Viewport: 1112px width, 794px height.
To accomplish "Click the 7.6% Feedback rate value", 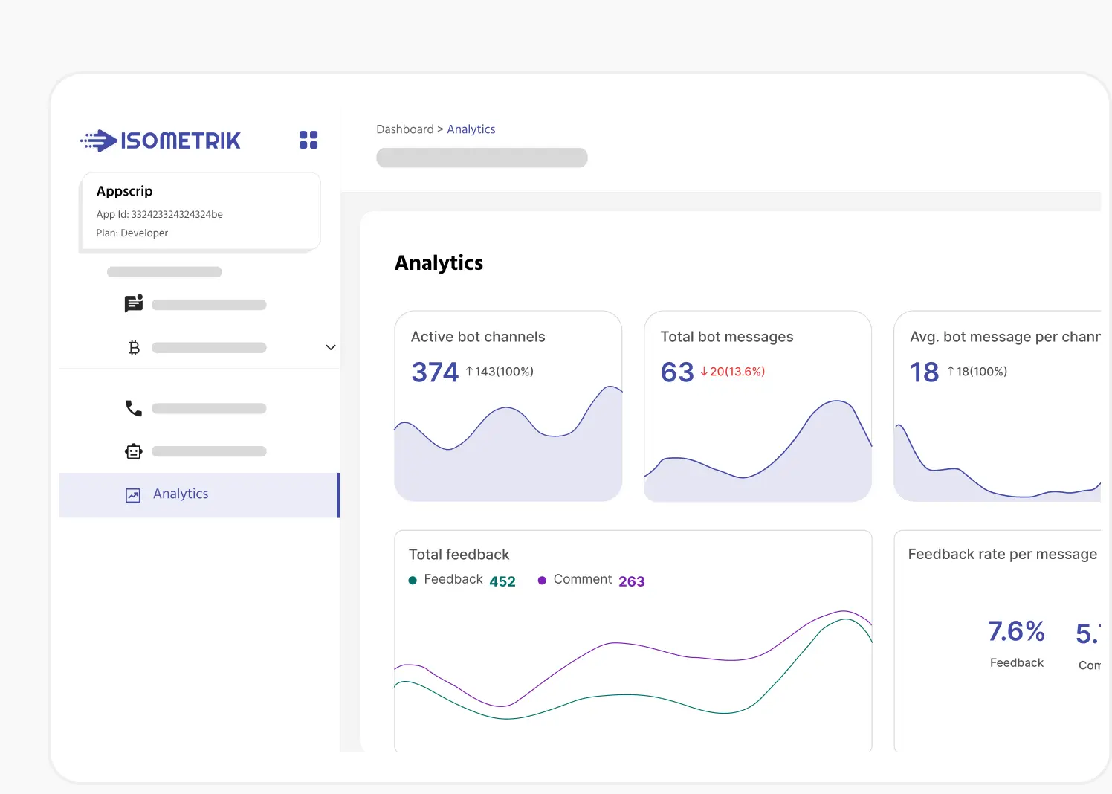I will point(1016,632).
